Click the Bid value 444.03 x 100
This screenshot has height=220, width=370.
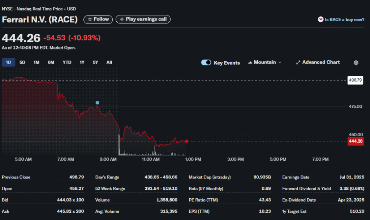(70, 200)
